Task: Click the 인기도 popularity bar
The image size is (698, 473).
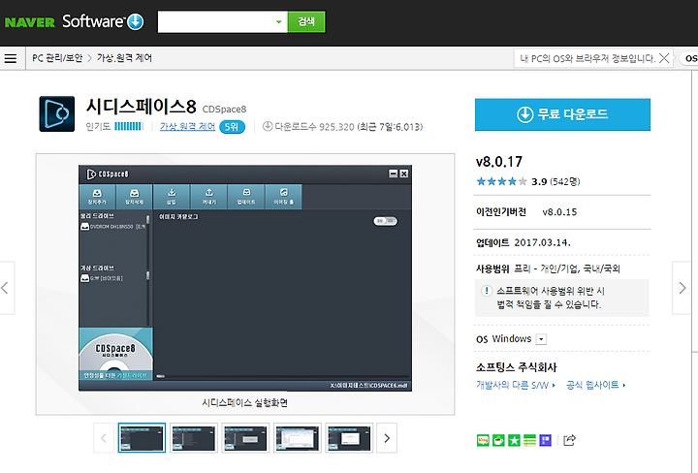Action: coord(129,126)
